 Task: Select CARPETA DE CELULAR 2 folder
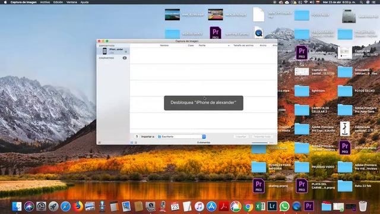coord(302,109)
